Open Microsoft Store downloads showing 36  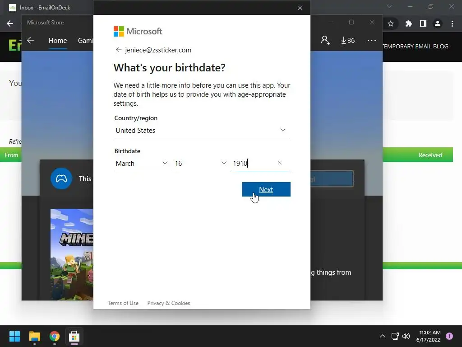(x=348, y=40)
